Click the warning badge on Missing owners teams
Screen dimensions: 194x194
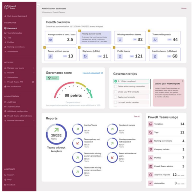80,31
